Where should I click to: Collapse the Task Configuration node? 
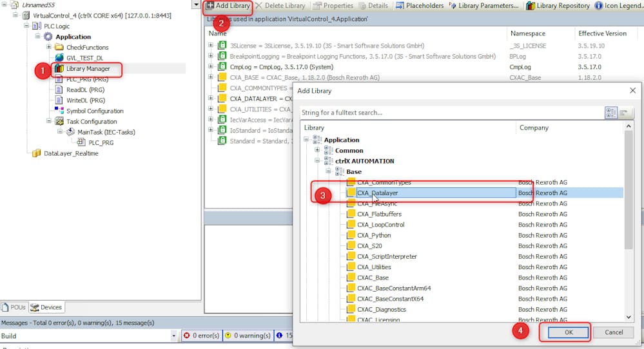(49, 121)
